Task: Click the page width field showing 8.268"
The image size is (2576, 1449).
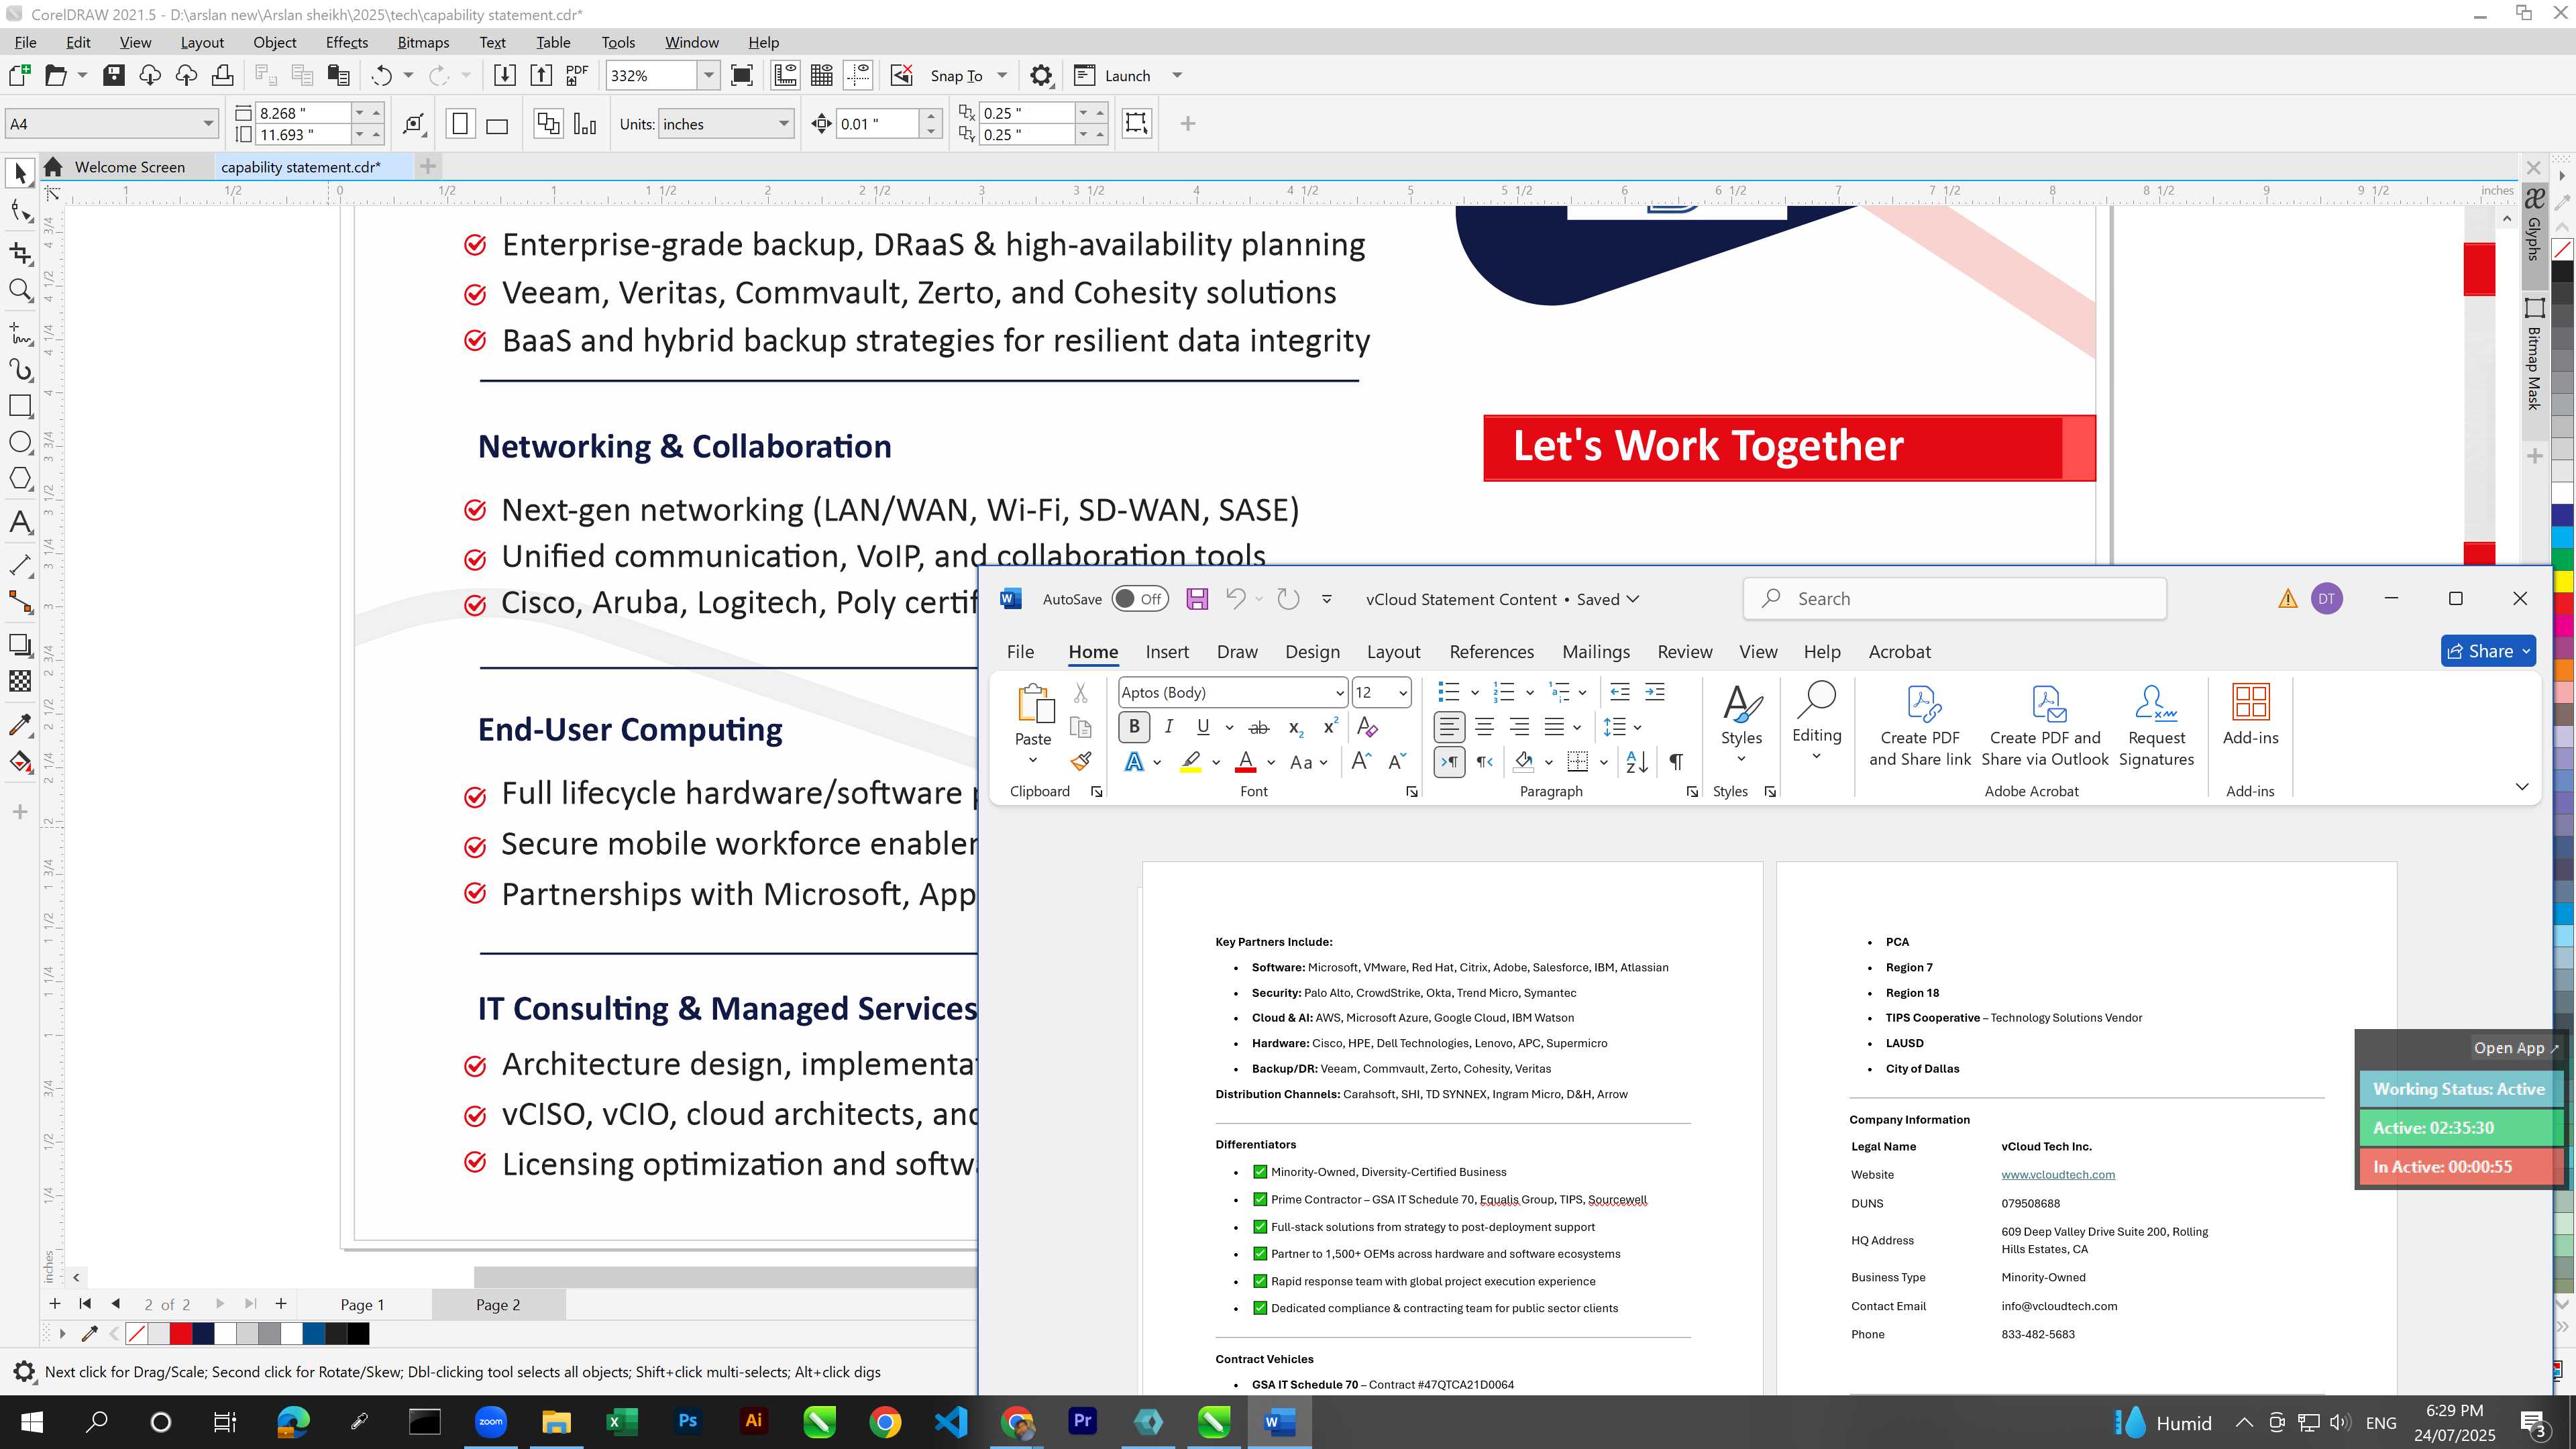Action: (304, 113)
